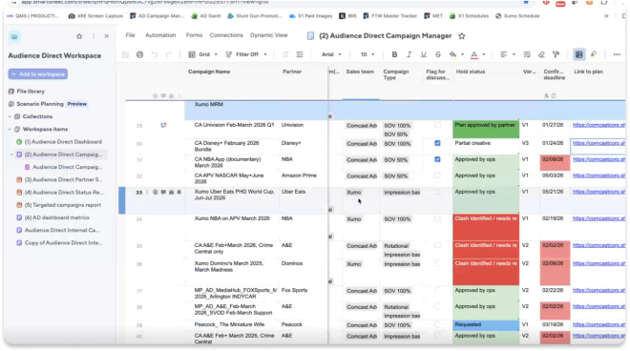630x351 pixels.
Task: Select the blue Requested hold status cell
Action: [485, 325]
